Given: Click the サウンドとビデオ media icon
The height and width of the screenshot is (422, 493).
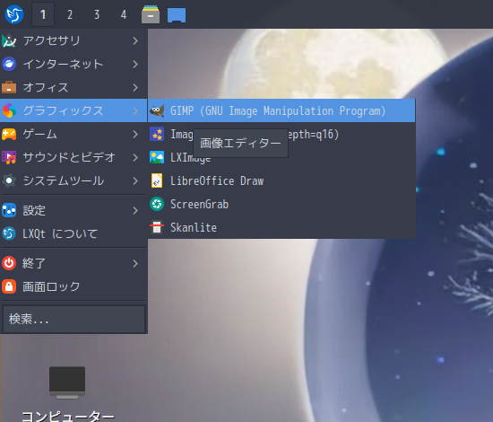Looking at the screenshot, I should [x=9, y=157].
